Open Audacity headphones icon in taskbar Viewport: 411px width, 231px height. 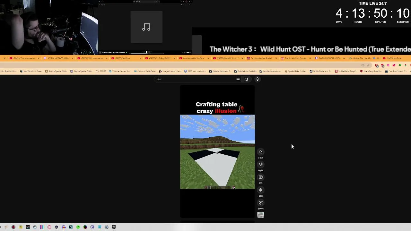[x=64, y=227]
